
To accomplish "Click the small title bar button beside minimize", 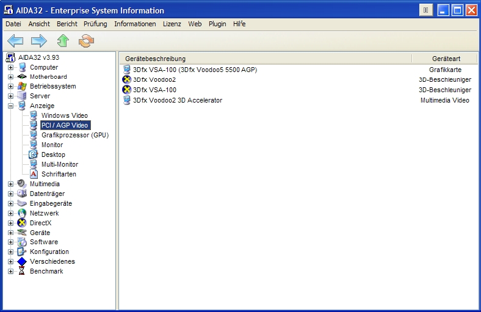I will pyautogui.click(x=426, y=10).
